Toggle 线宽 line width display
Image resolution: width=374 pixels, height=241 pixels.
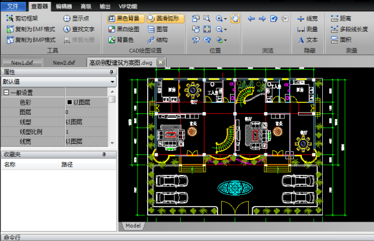(307, 18)
